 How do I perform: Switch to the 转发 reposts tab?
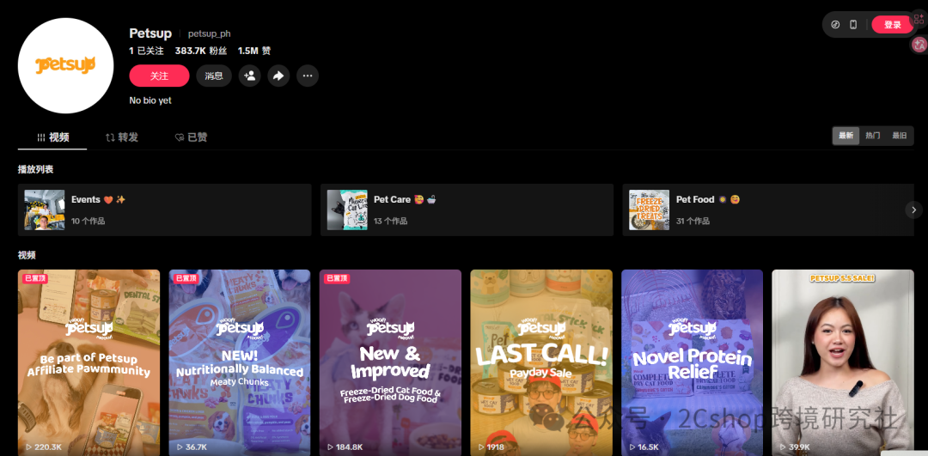click(x=121, y=137)
